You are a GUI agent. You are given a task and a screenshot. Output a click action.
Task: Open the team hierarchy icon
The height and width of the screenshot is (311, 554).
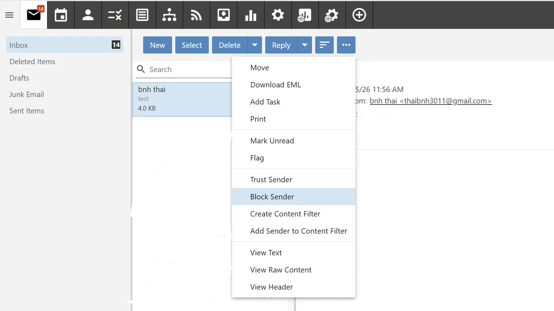(x=170, y=15)
